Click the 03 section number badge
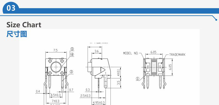 pyautogui.click(x=11, y=8)
